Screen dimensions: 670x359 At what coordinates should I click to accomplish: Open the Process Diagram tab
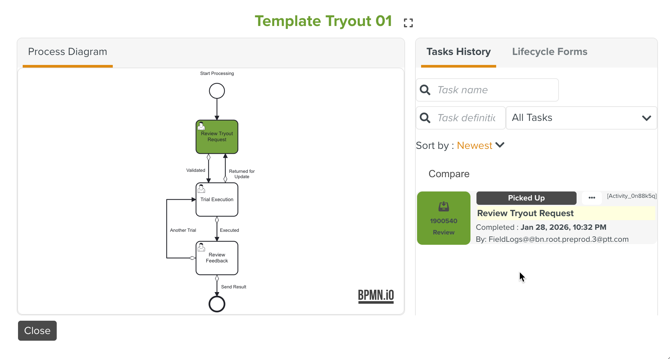coord(67,52)
